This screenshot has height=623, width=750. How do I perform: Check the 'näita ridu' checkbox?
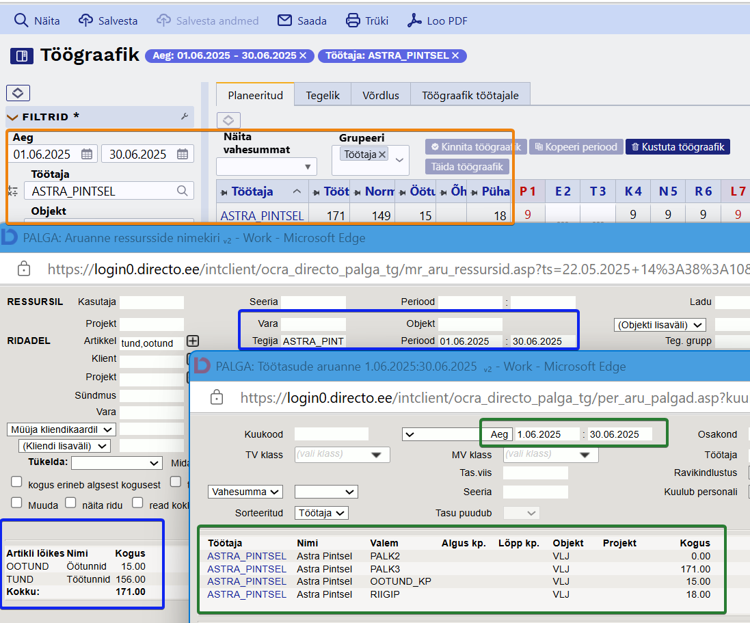pyautogui.click(x=71, y=503)
